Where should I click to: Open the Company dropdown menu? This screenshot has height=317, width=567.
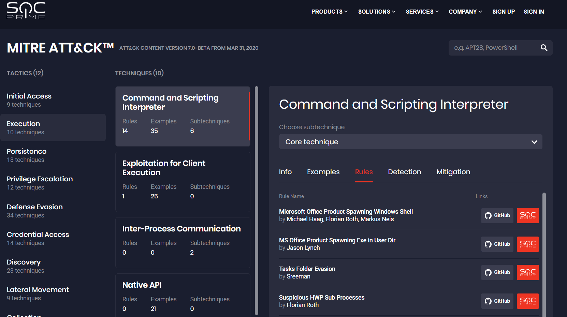click(465, 12)
